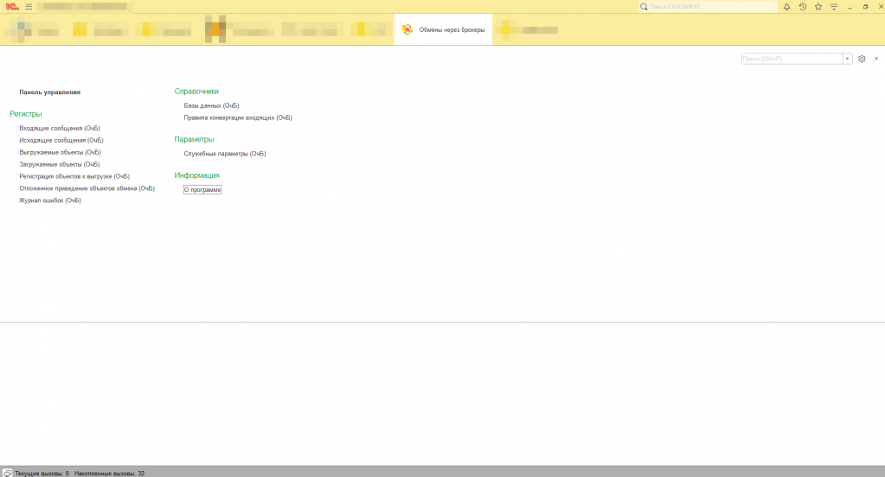885x477 pixels.
Task: Click the Справочники group heading
Action: 196,92
